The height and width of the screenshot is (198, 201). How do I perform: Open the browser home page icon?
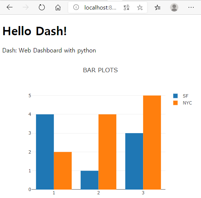pos(58,7)
